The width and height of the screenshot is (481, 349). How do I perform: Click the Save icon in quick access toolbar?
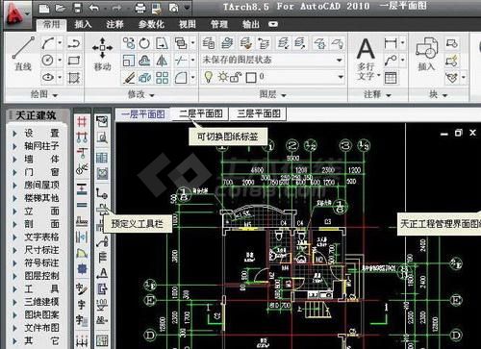click(77, 8)
